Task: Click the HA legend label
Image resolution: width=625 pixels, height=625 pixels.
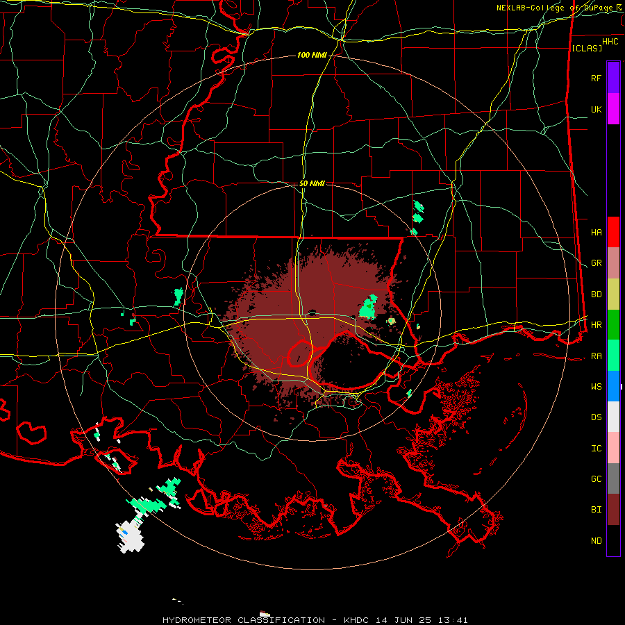Action: [x=596, y=233]
